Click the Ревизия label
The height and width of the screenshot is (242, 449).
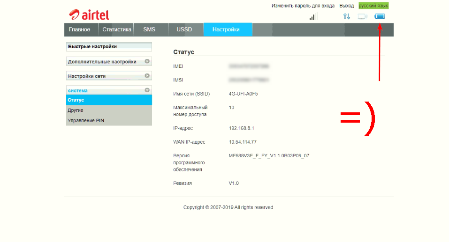[x=183, y=183]
